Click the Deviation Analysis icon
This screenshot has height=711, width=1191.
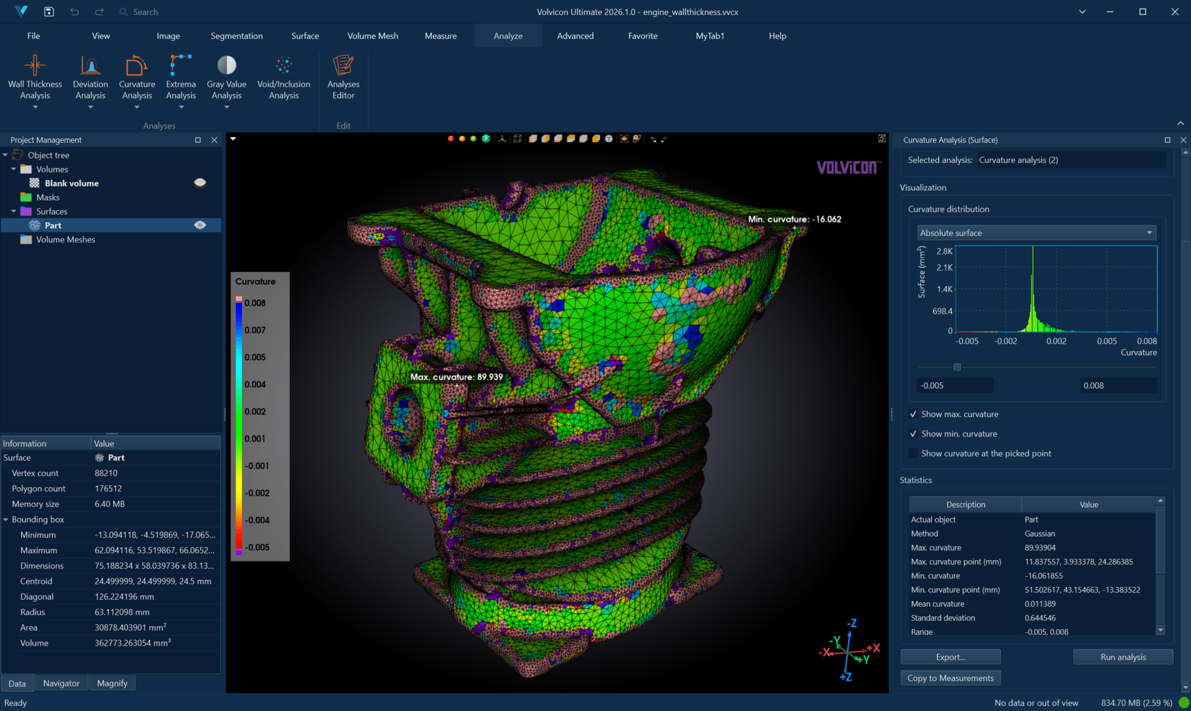click(x=91, y=66)
